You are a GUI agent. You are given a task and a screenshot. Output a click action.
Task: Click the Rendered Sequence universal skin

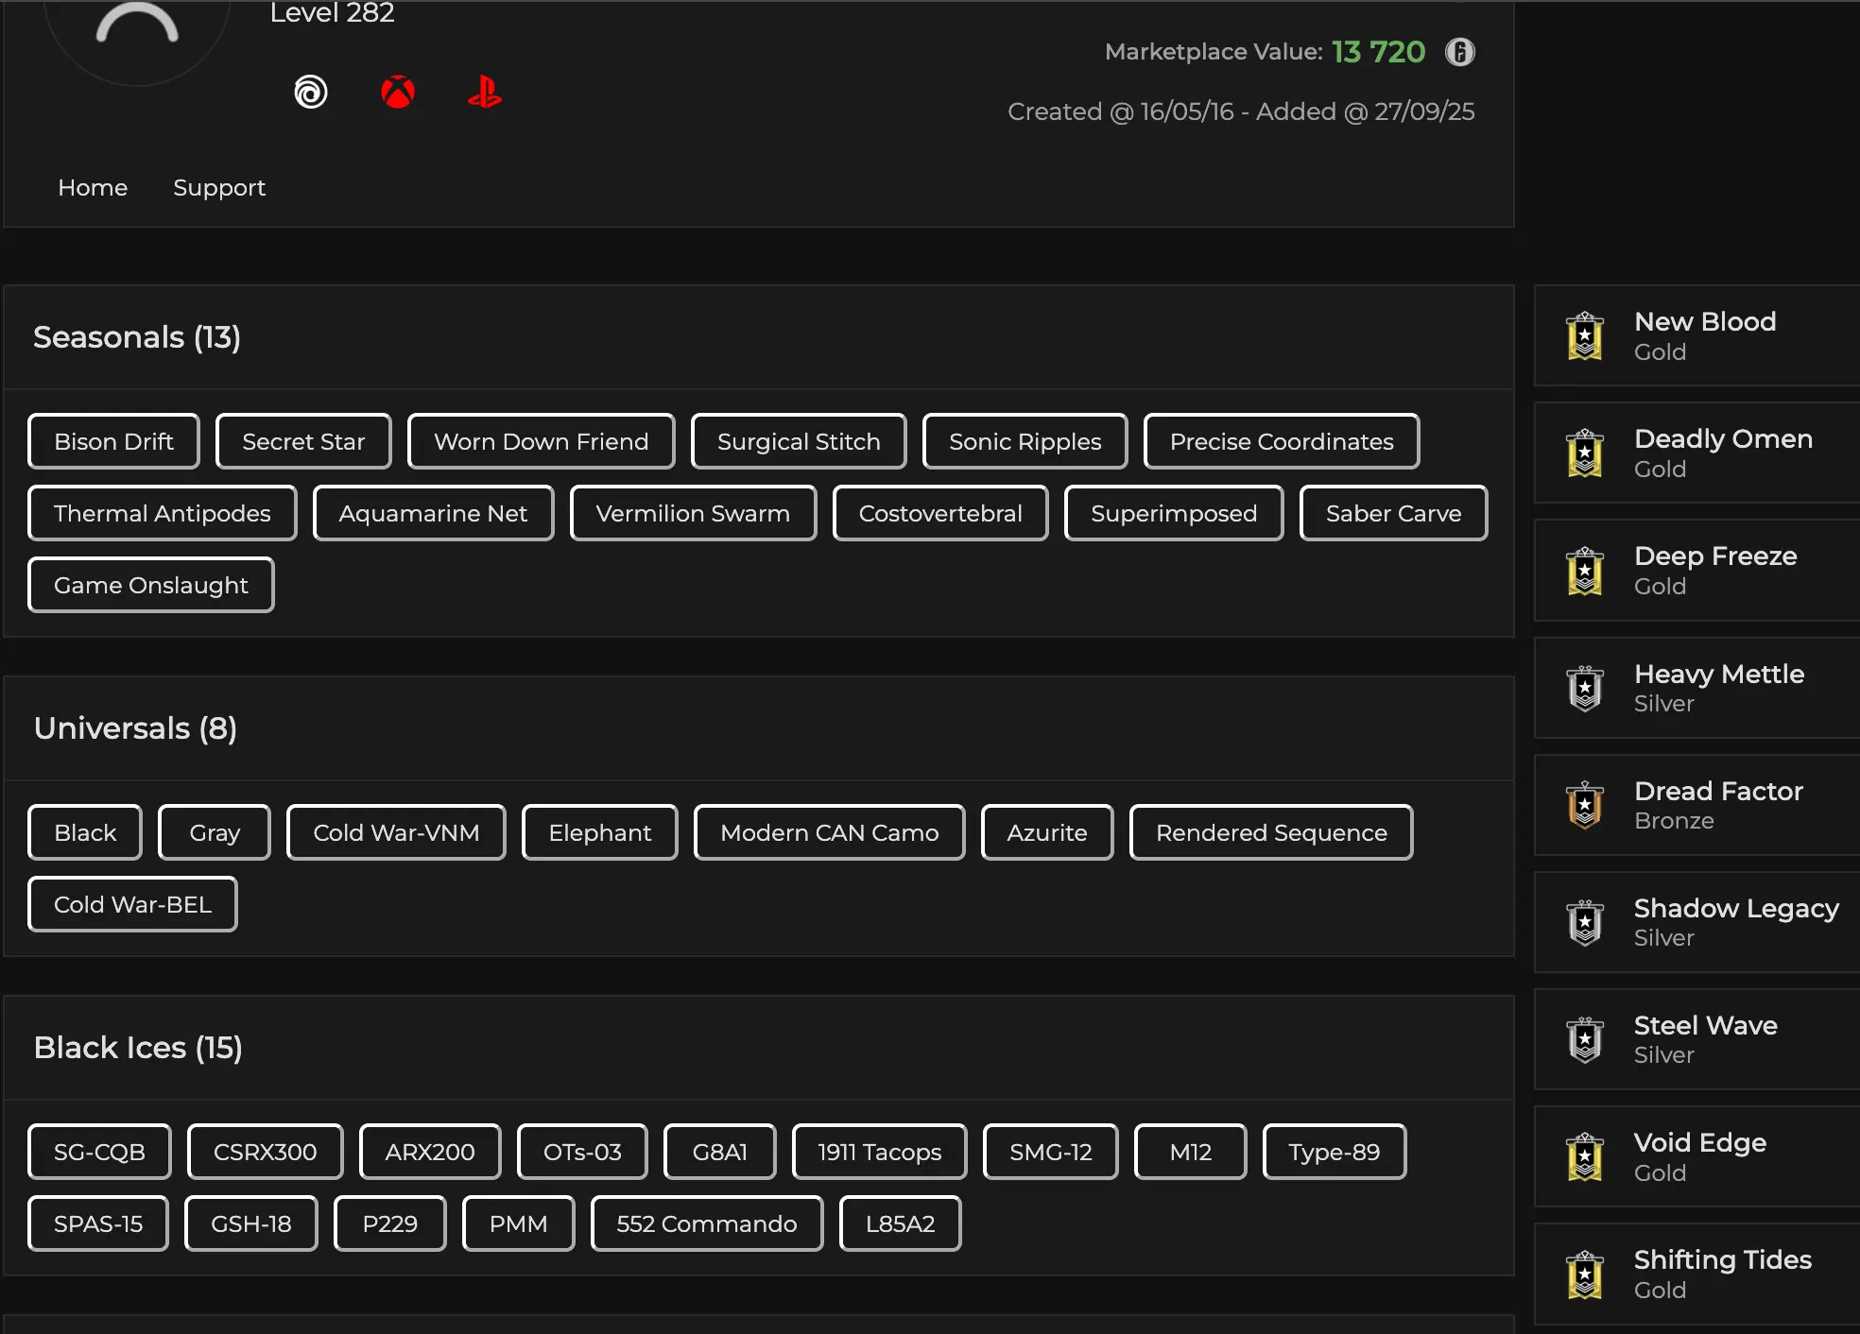pos(1271,832)
